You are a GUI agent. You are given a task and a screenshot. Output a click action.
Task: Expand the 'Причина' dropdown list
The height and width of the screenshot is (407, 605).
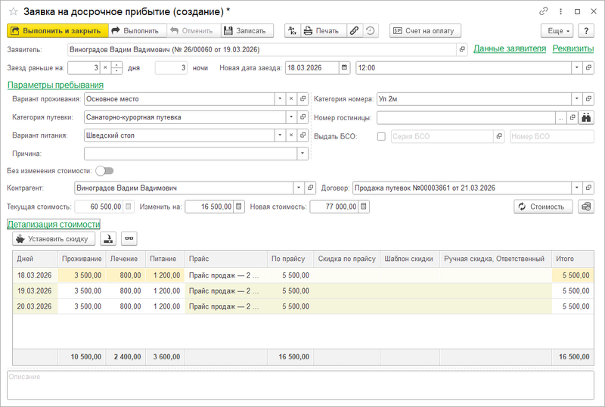[303, 154]
